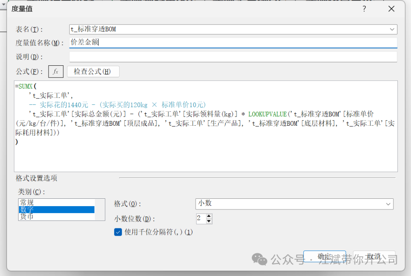Click the category list scrollbar
The width and height of the screenshot is (411, 276).
tap(99, 209)
